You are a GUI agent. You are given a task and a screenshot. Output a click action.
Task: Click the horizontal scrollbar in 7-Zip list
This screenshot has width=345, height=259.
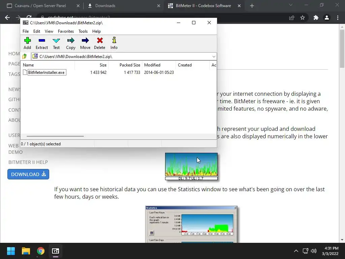pos(55,136)
